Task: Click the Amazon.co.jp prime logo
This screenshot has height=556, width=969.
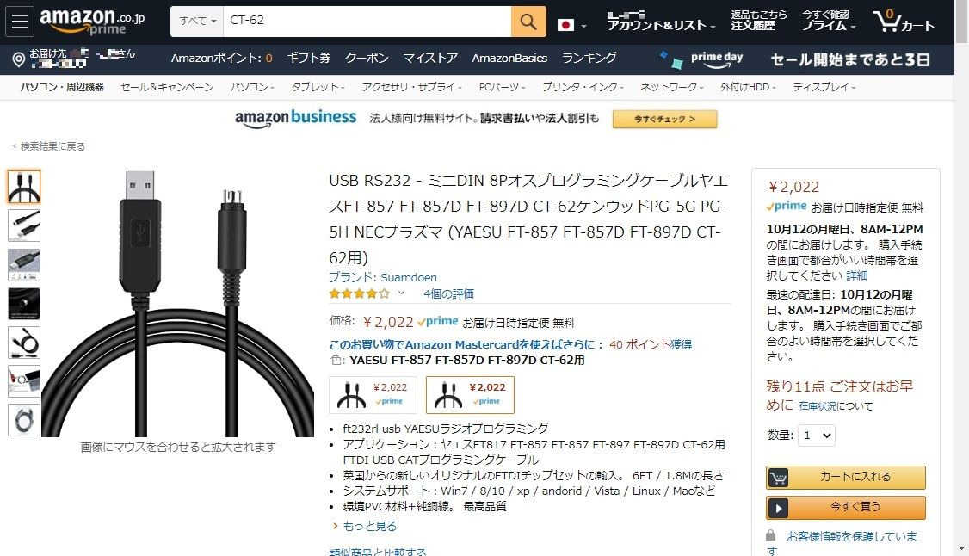Action: [x=92, y=22]
